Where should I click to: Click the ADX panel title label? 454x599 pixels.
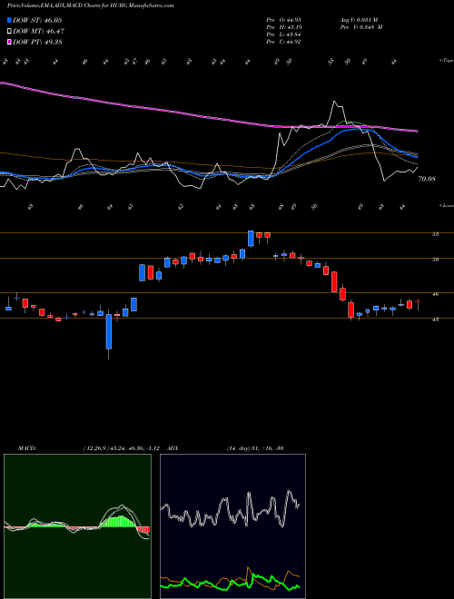(173, 448)
